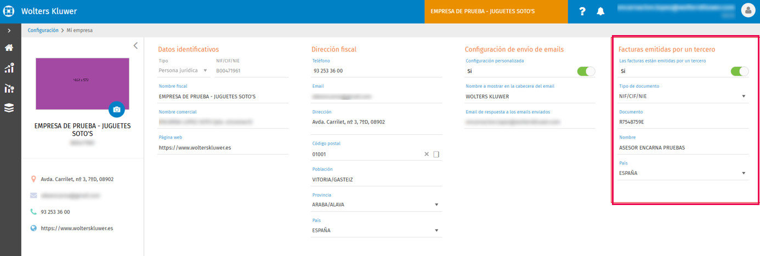Toggle Configuración personalizada switch
760x256 pixels.
point(586,71)
